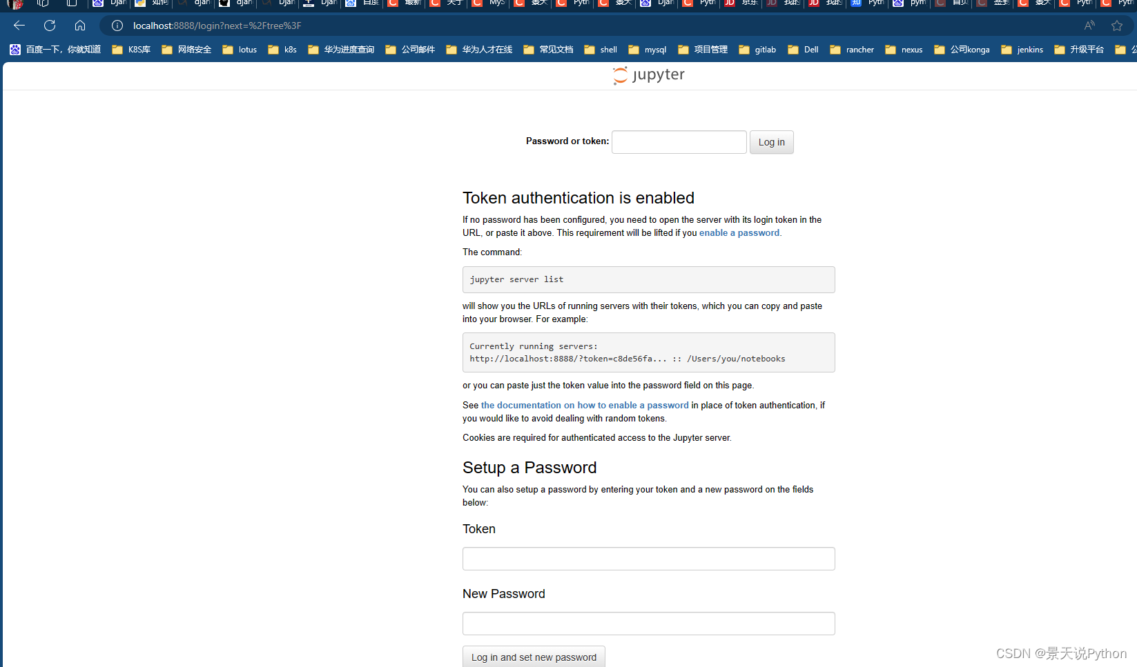
Task: Click the 'Cookies are required' sentence
Action: [x=597, y=438]
